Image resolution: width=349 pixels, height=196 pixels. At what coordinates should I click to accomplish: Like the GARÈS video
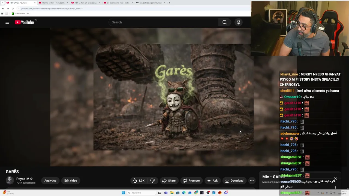(139, 180)
